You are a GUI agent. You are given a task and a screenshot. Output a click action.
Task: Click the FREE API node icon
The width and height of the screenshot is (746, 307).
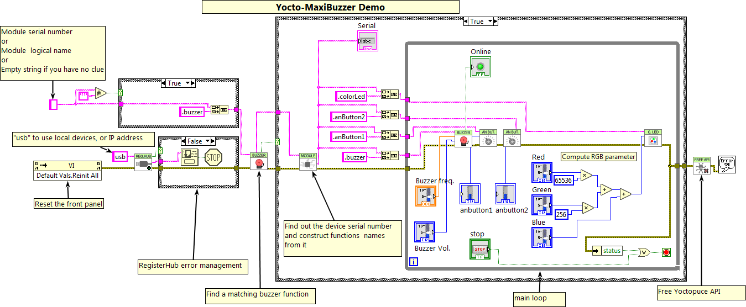point(701,166)
